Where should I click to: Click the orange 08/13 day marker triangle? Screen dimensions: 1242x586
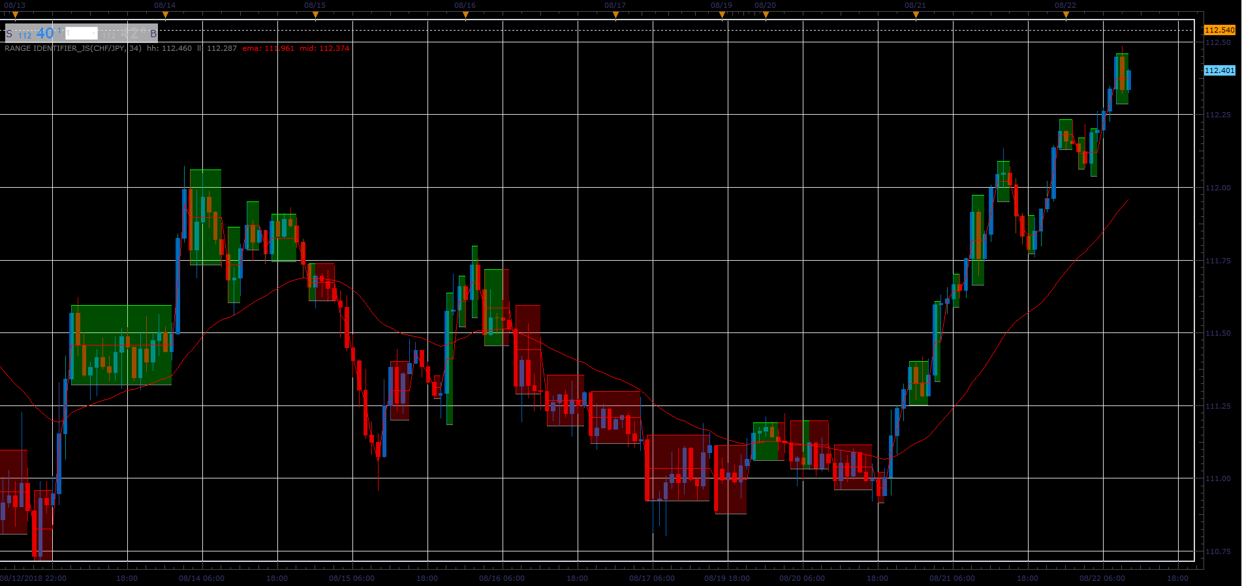[15, 15]
